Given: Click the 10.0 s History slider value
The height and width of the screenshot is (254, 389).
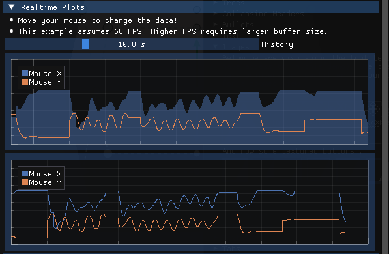Looking at the screenshot, I should 132,44.
